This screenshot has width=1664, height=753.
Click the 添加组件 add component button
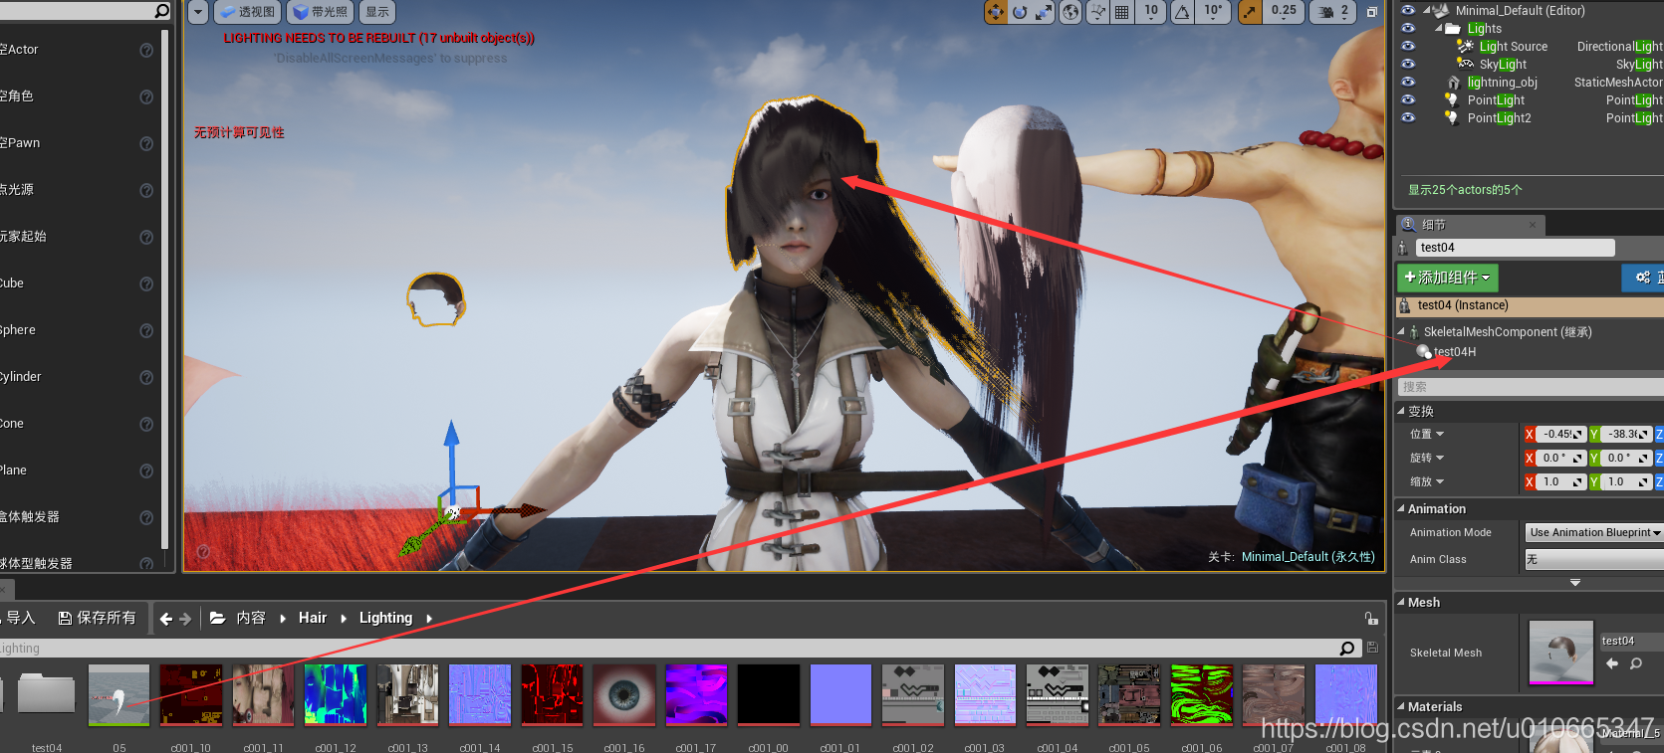click(1447, 278)
